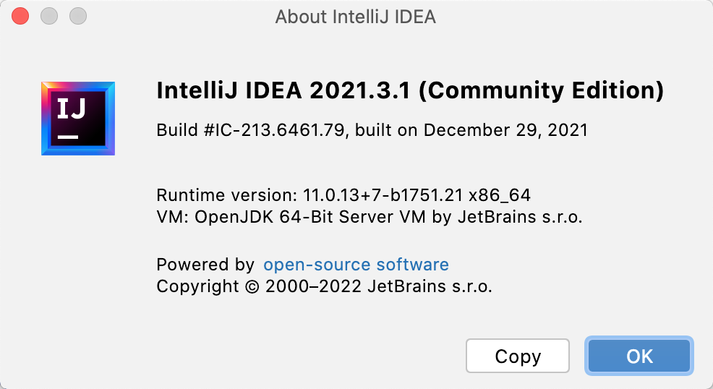Copy the about information to clipboard
The height and width of the screenshot is (389, 713).
(x=518, y=356)
